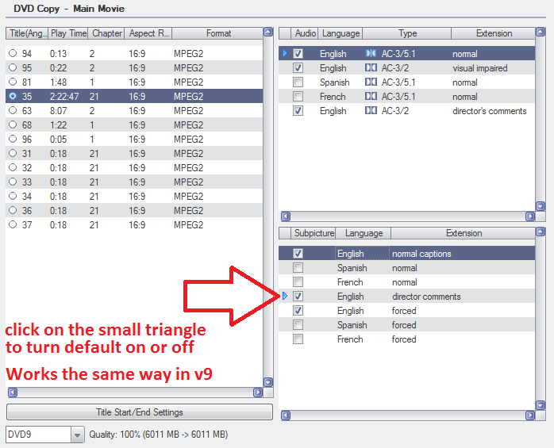Select title 63 radio button
The height and width of the screenshot is (448, 554).
coord(13,110)
